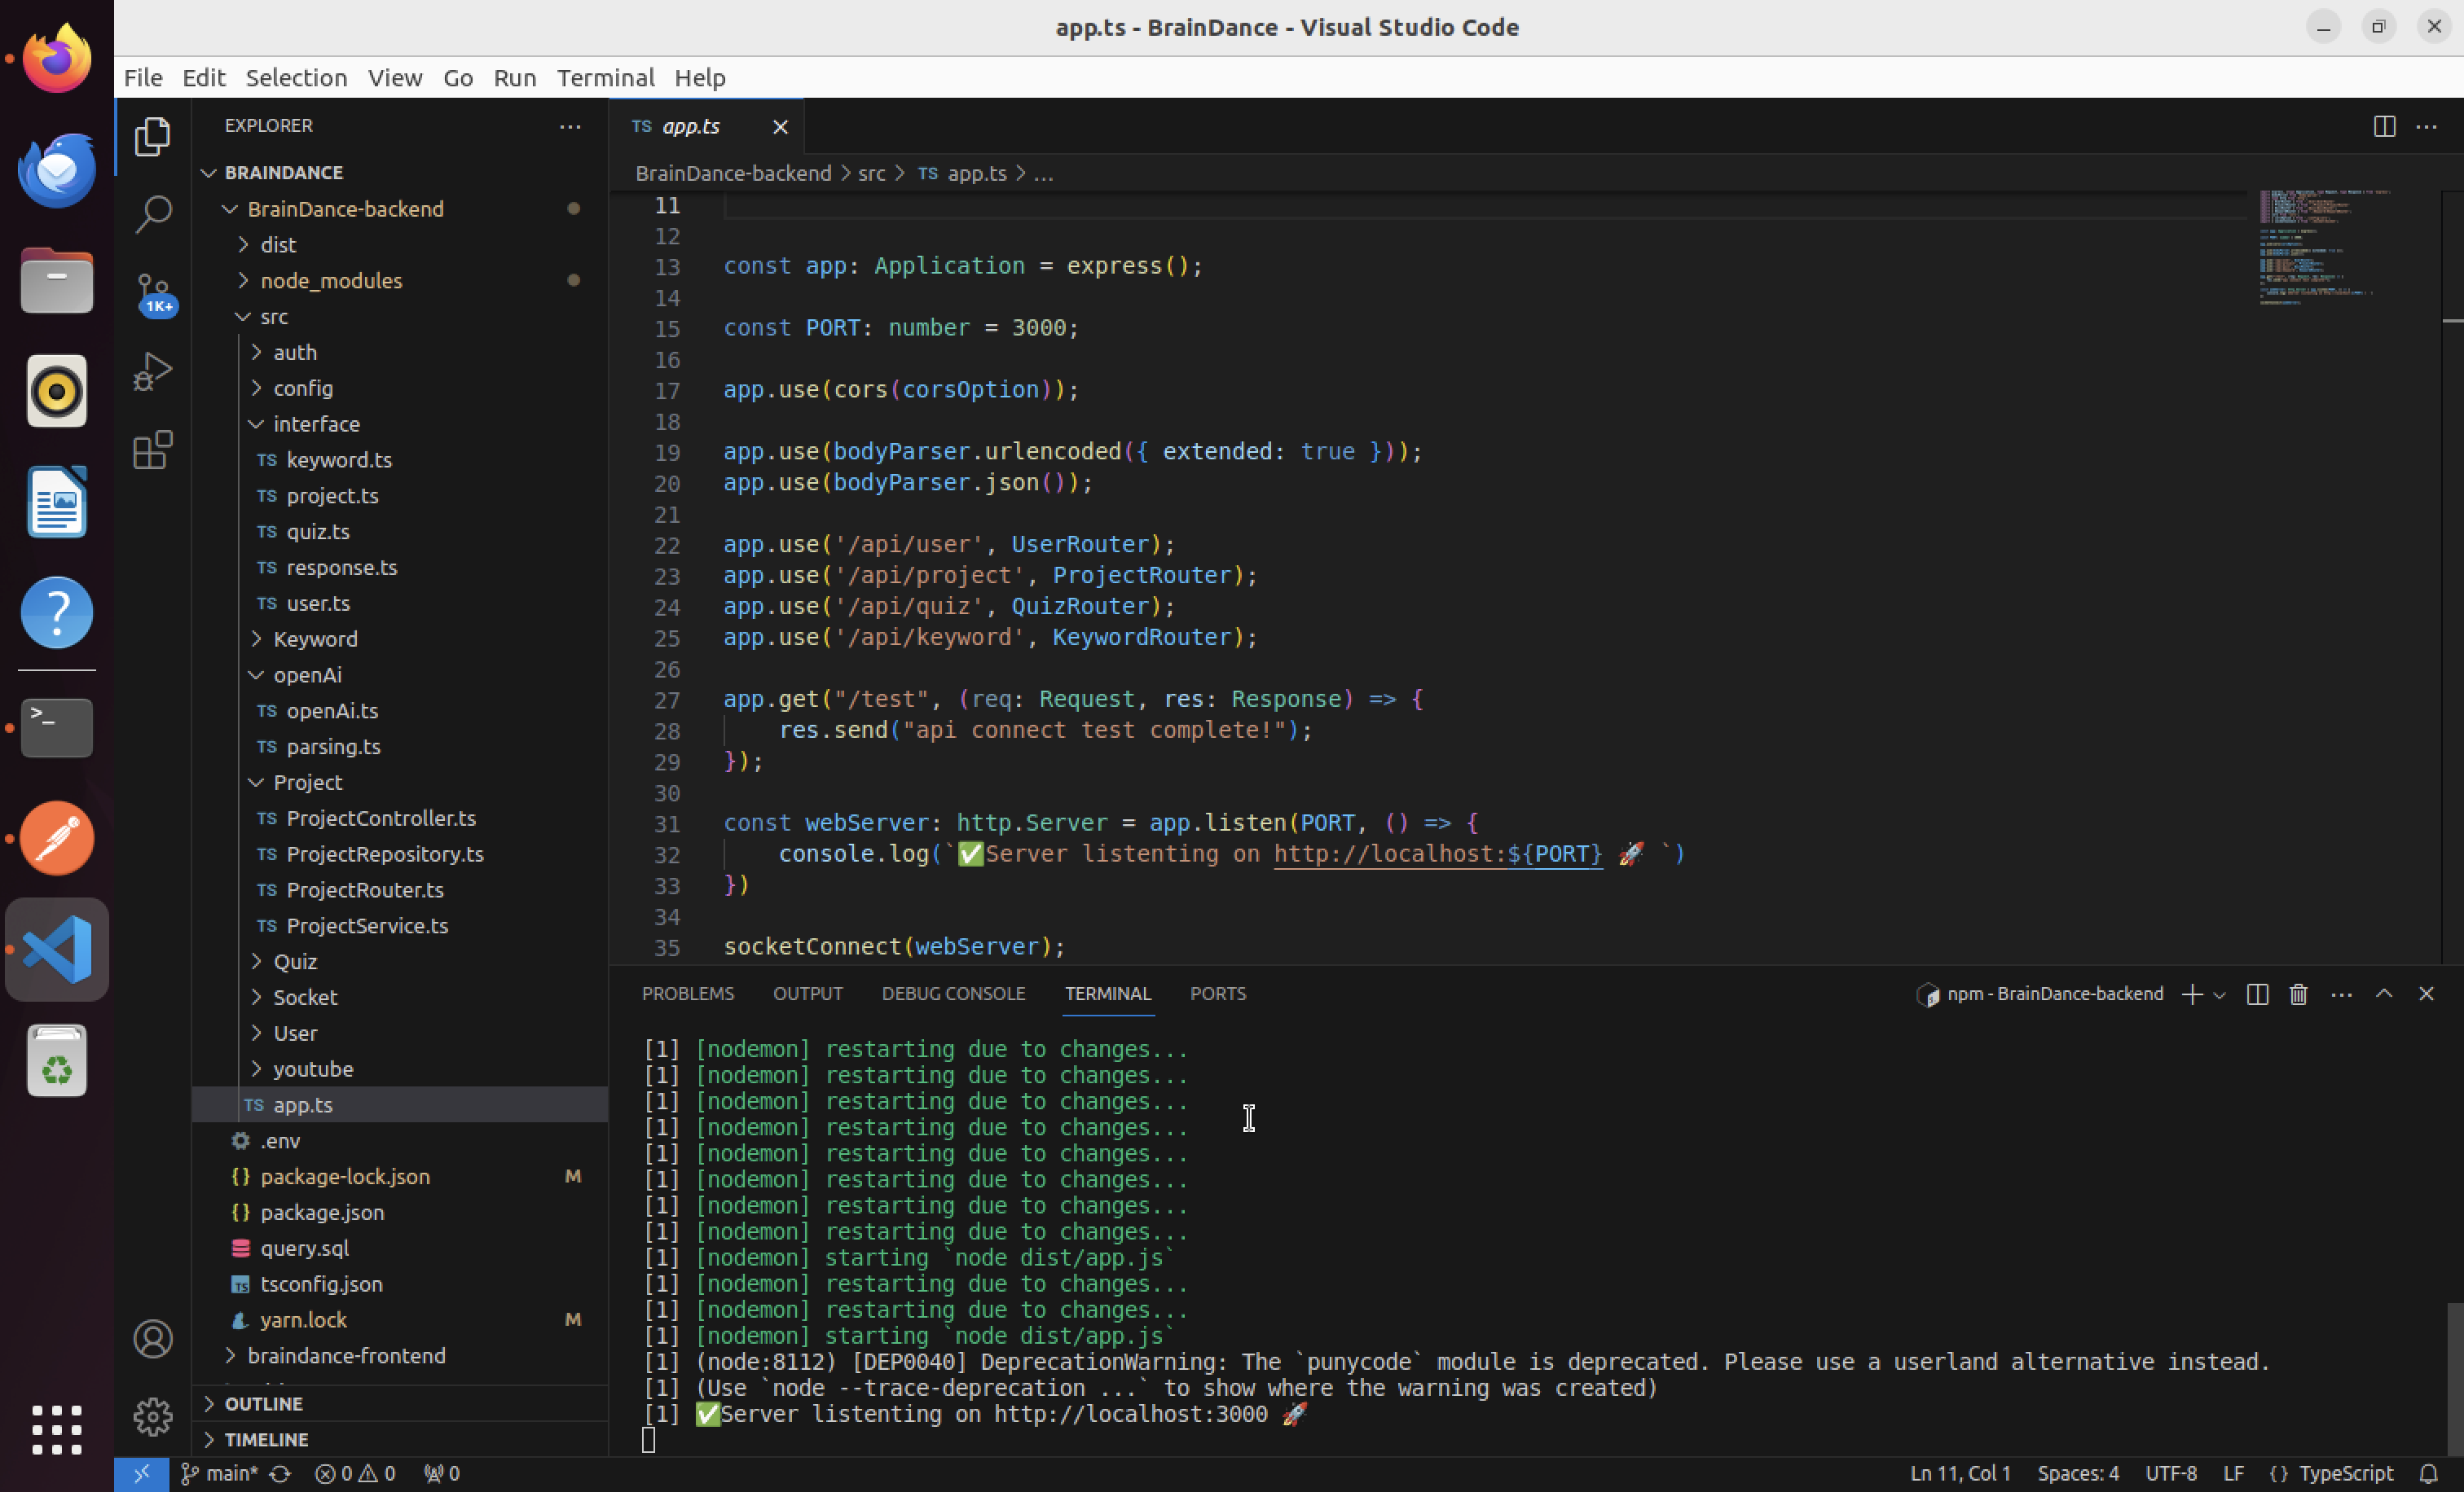Launch Firefox from the Ubuntu dock
Viewport: 2464px width, 1492px height.
pyautogui.click(x=57, y=58)
